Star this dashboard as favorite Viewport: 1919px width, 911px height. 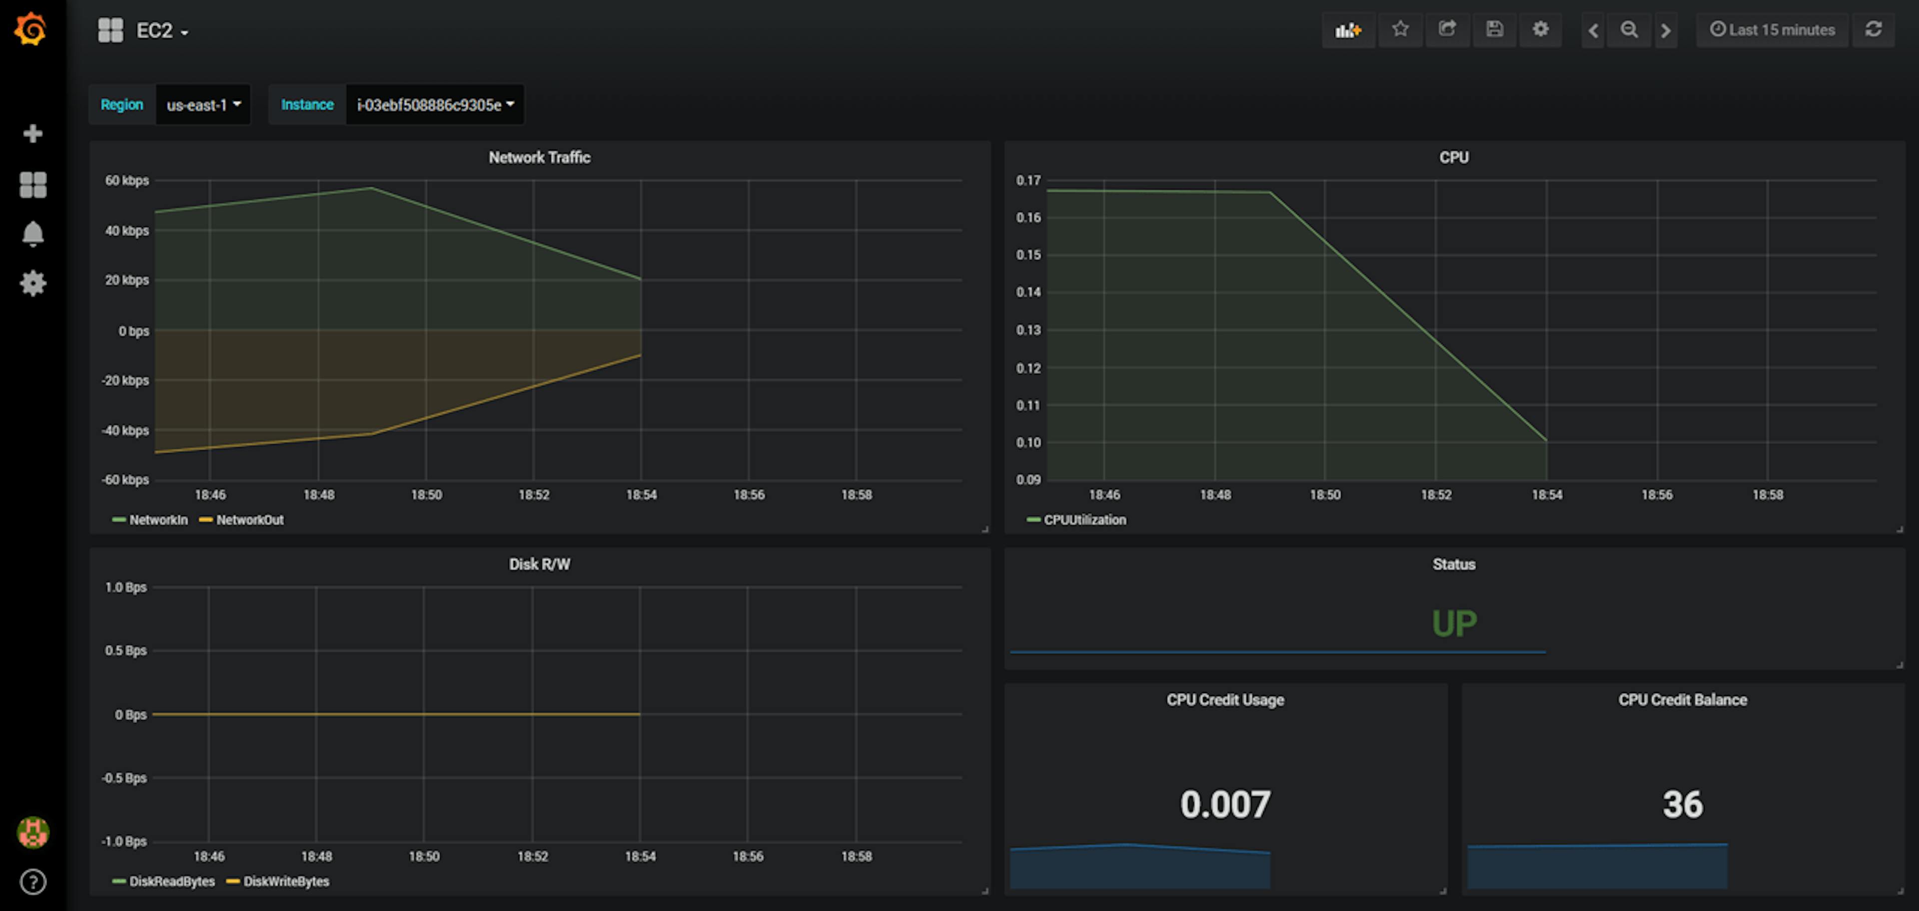click(x=1400, y=30)
